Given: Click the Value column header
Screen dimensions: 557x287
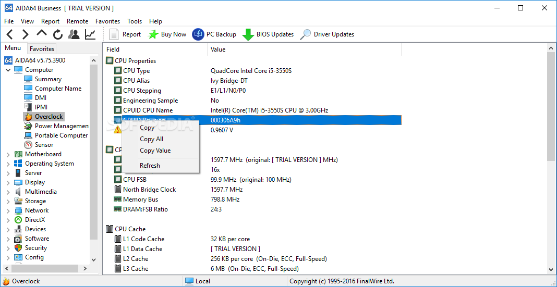Looking at the screenshot, I should (305, 49).
